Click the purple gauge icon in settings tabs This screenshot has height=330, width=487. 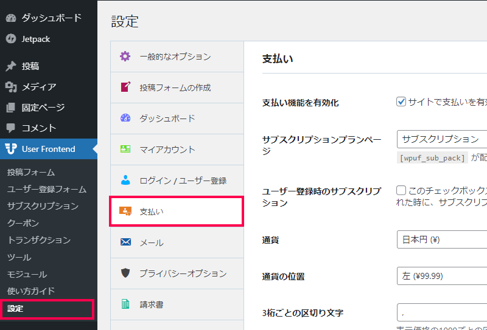125,118
